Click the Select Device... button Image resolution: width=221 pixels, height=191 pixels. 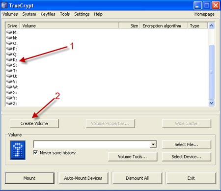[186, 157]
